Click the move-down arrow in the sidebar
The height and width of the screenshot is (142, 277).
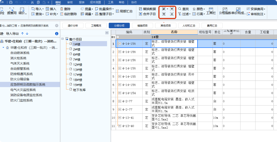(x=27, y=33)
